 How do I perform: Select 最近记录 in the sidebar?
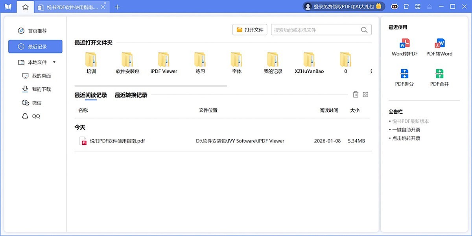click(35, 46)
